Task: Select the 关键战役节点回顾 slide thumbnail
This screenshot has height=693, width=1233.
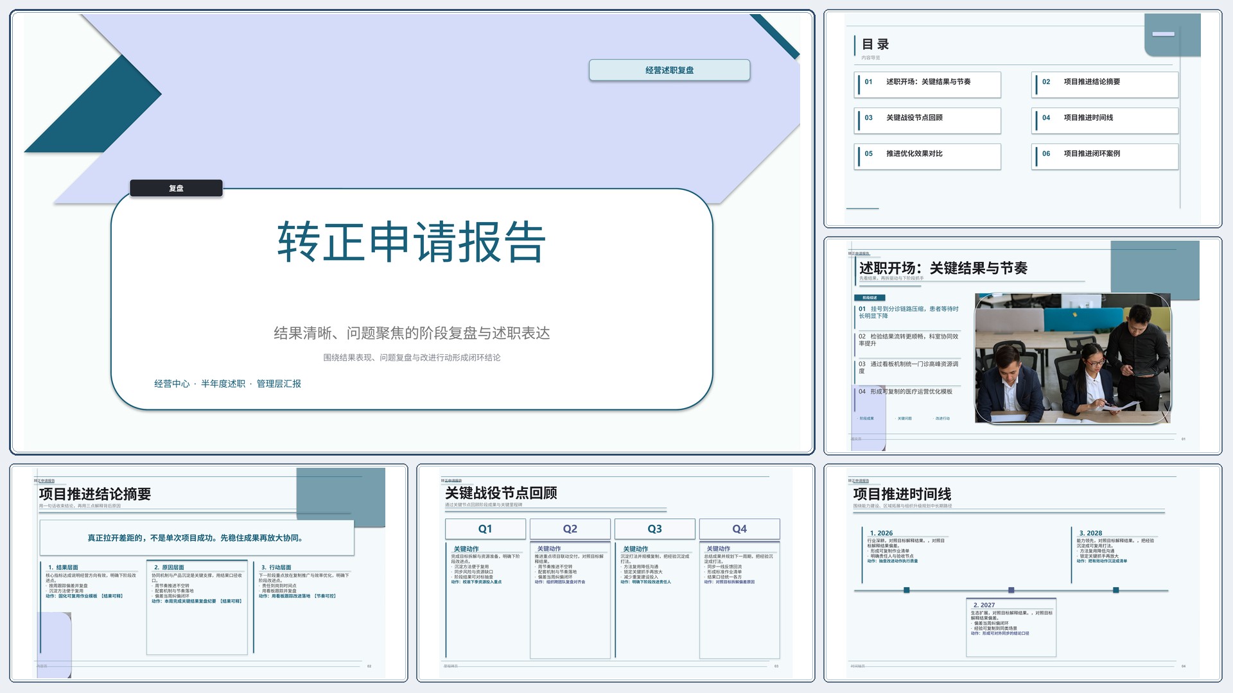Action: pyautogui.click(x=616, y=573)
